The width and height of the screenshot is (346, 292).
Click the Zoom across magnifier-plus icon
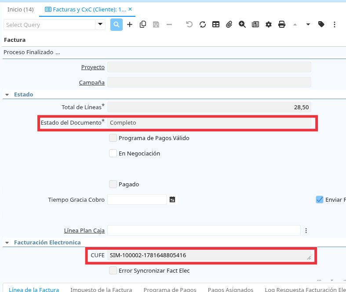(x=242, y=24)
